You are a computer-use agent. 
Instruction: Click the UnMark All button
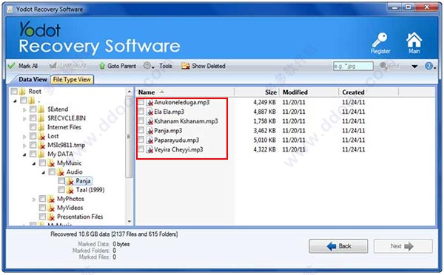point(68,66)
